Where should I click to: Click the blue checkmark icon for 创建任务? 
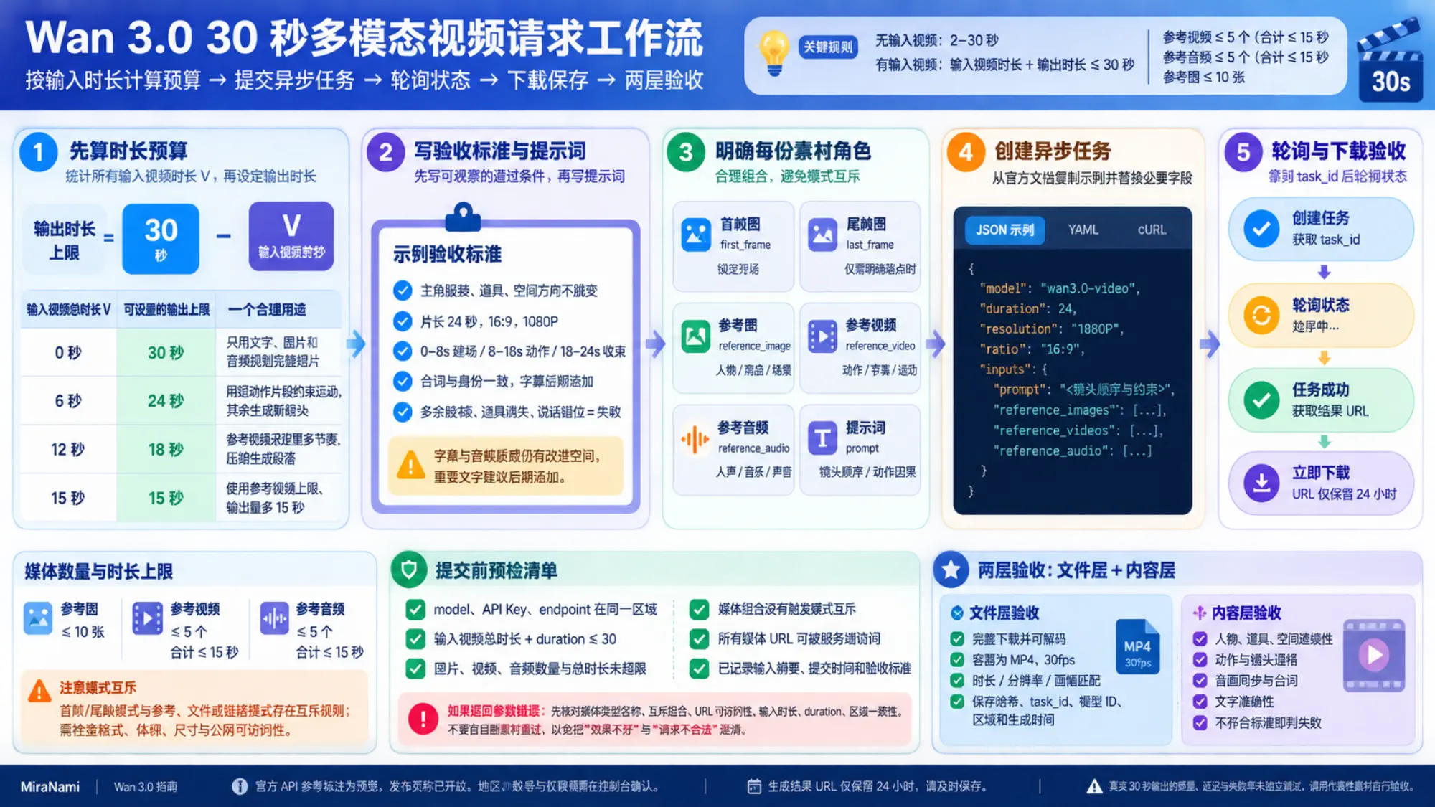click(x=1261, y=230)
